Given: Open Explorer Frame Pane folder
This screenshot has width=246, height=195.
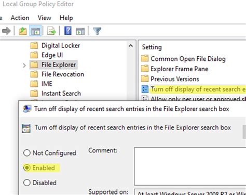Looking at the screenshot, I should click(180, 69).
